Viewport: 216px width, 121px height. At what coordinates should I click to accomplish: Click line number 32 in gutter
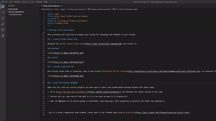click(43, 83)
